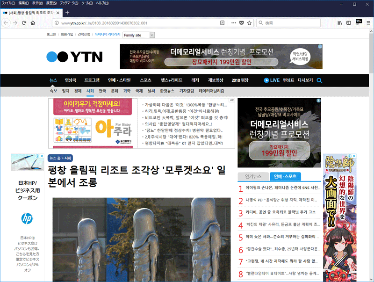Viewport: 374px width, 282px height.
Task: Click the extension icon with 99+ badge
Action: tap(359, 22)
